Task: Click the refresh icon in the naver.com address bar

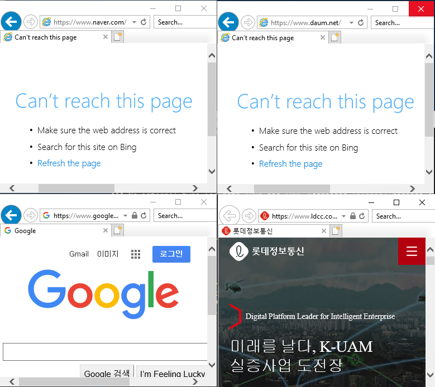Action: click(x=144, y=22)
